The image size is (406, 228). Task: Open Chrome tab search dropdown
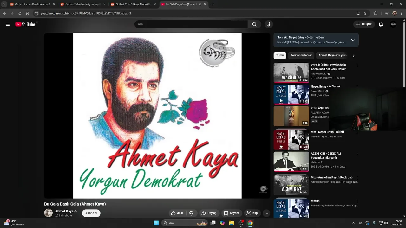[x=4, y=4]
